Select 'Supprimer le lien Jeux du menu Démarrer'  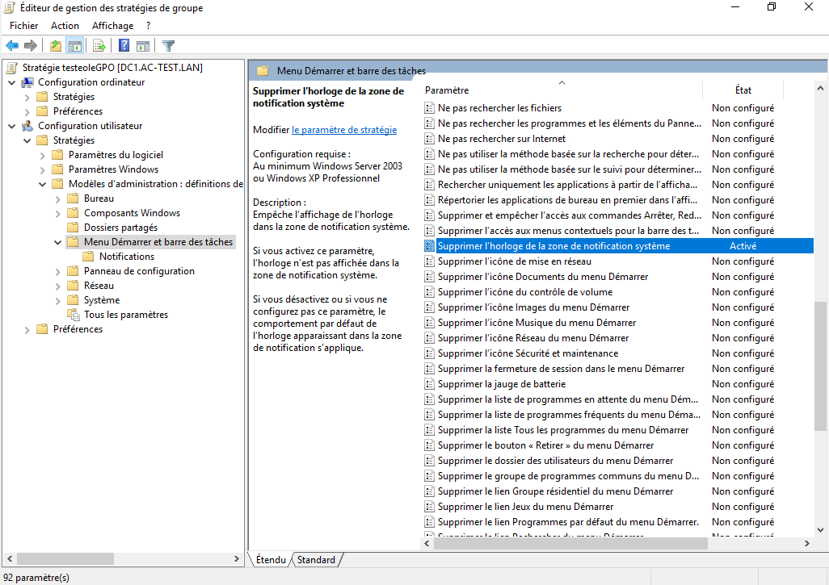(525, 507)
